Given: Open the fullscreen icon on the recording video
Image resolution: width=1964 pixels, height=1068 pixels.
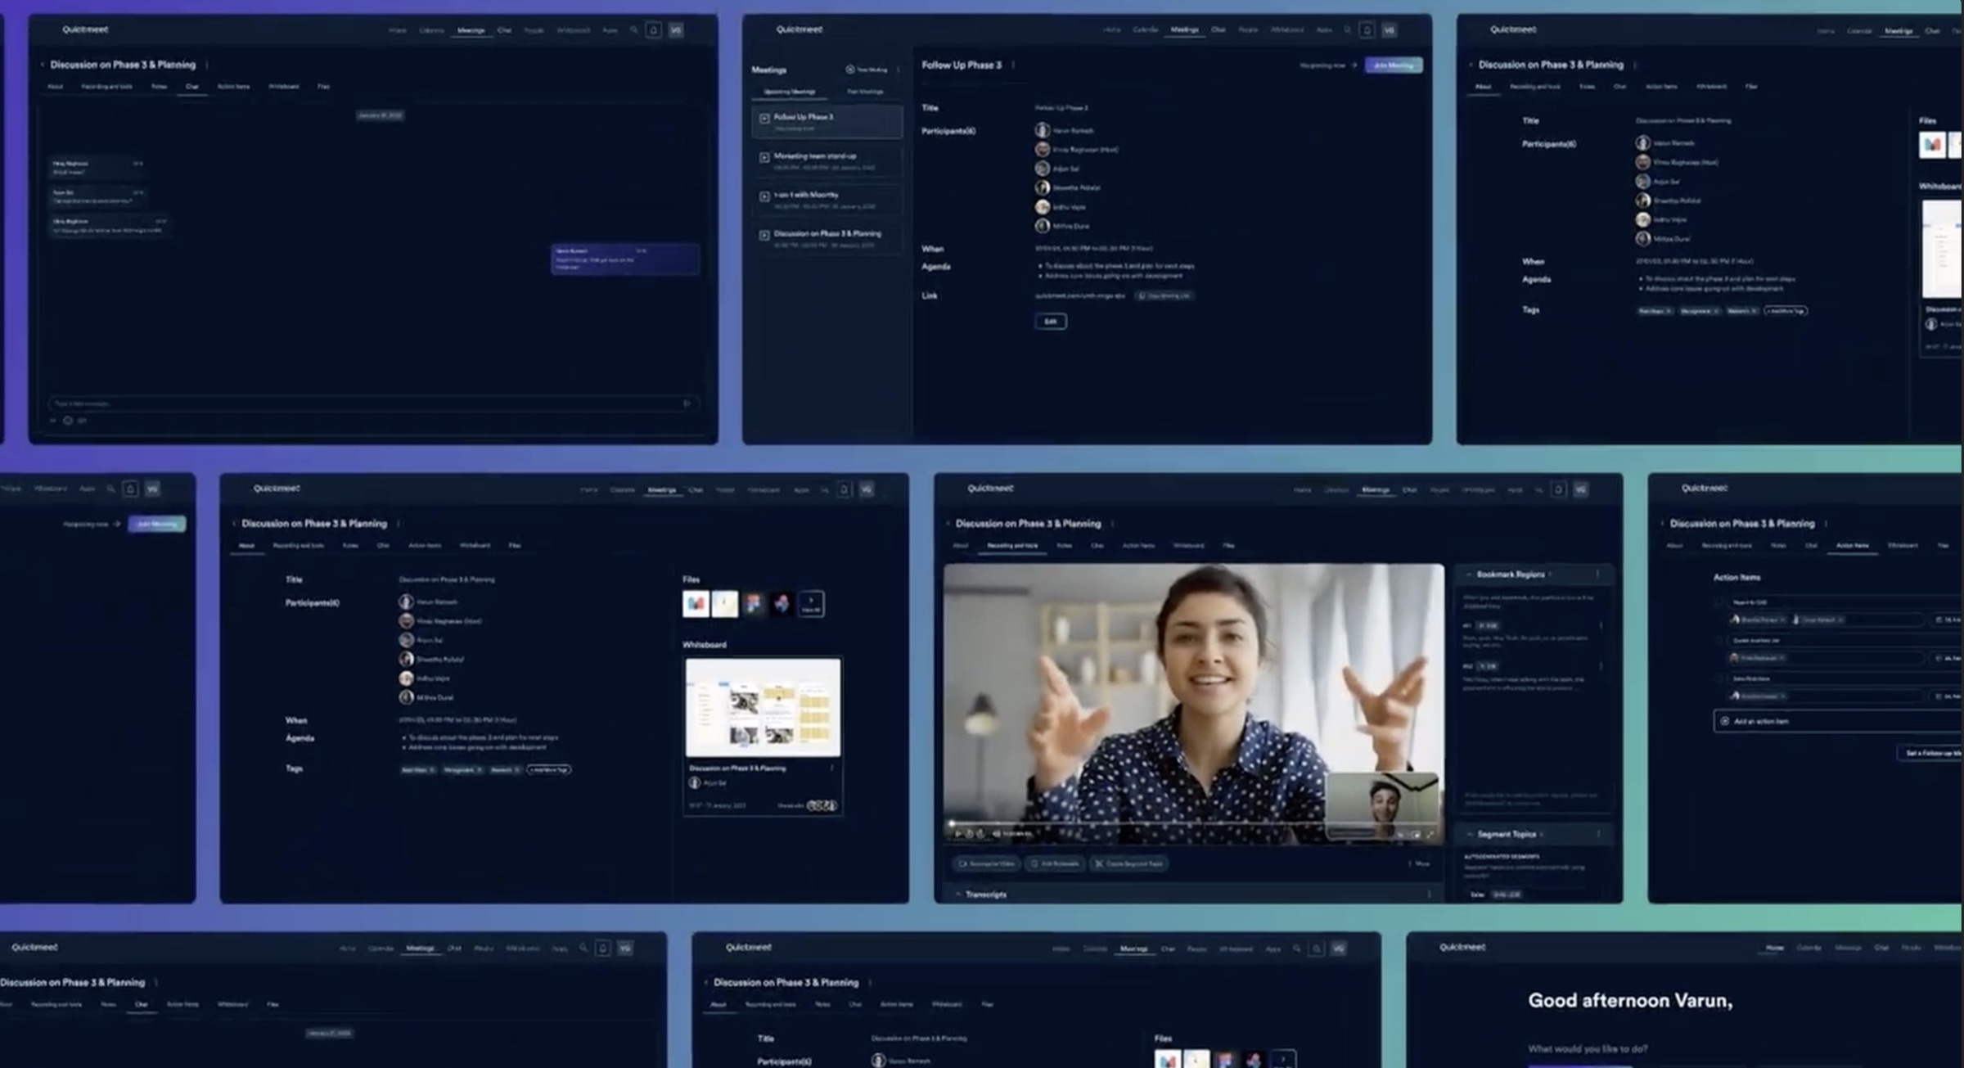Looking at the screenshot, I should 1430,834.
